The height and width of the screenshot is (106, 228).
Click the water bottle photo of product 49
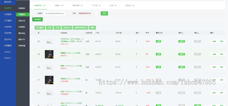pyautogui.click(x=49, y=54)
